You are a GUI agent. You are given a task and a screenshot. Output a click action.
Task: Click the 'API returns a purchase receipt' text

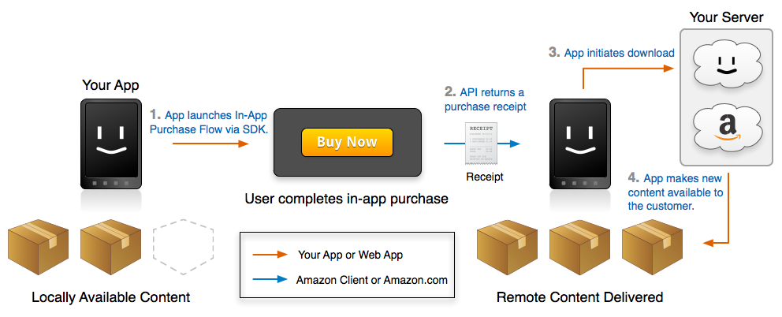(484, 99)
